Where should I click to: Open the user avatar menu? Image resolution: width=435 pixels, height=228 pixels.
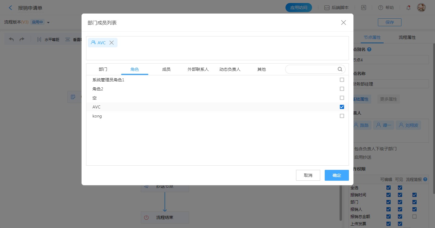tap(421, 8)
